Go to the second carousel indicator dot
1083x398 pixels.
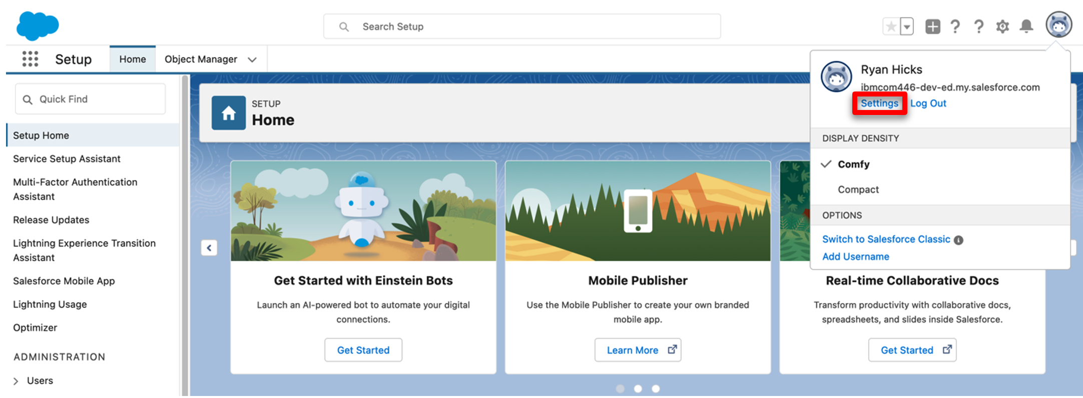click(x=638, y=388)
